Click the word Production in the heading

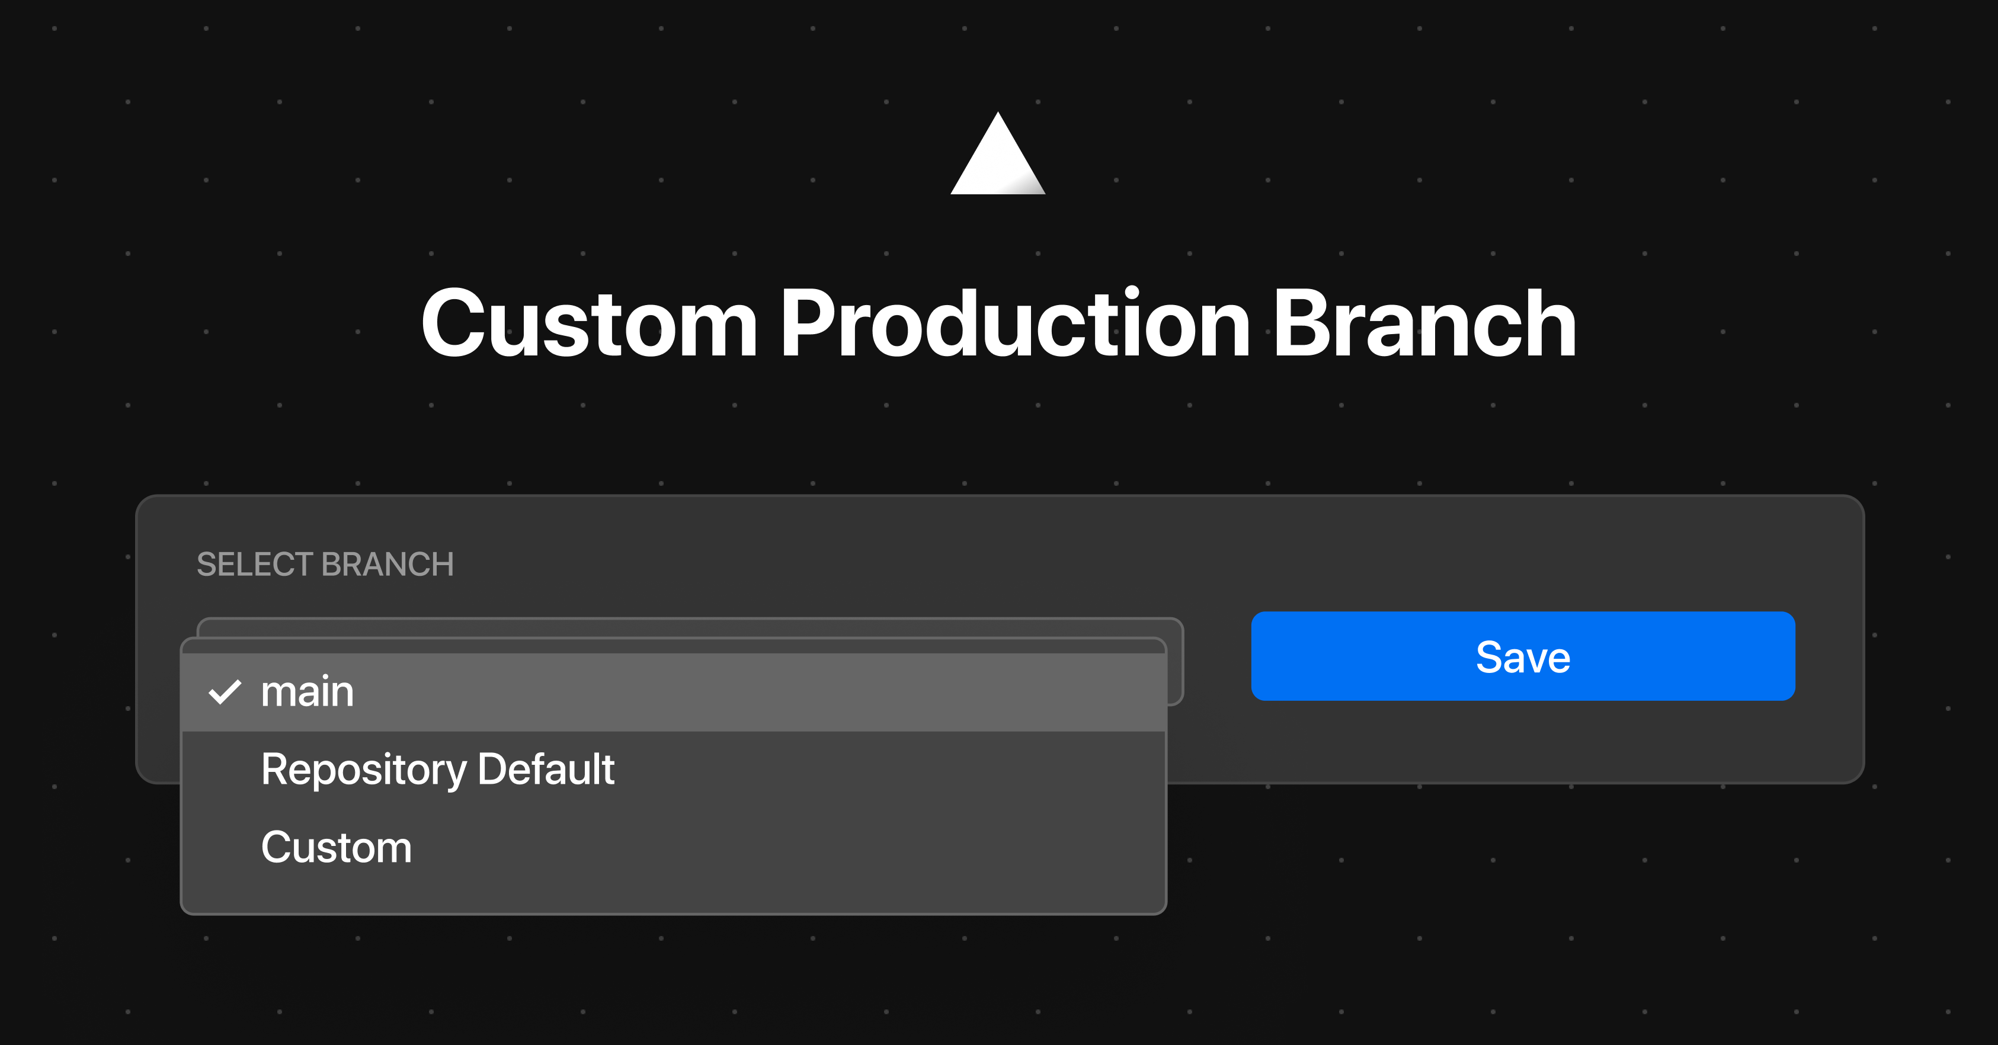point(1014,323)
